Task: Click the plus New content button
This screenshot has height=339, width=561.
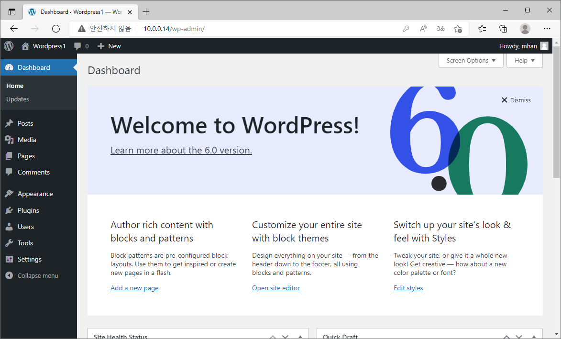Action: pos(109,46)
